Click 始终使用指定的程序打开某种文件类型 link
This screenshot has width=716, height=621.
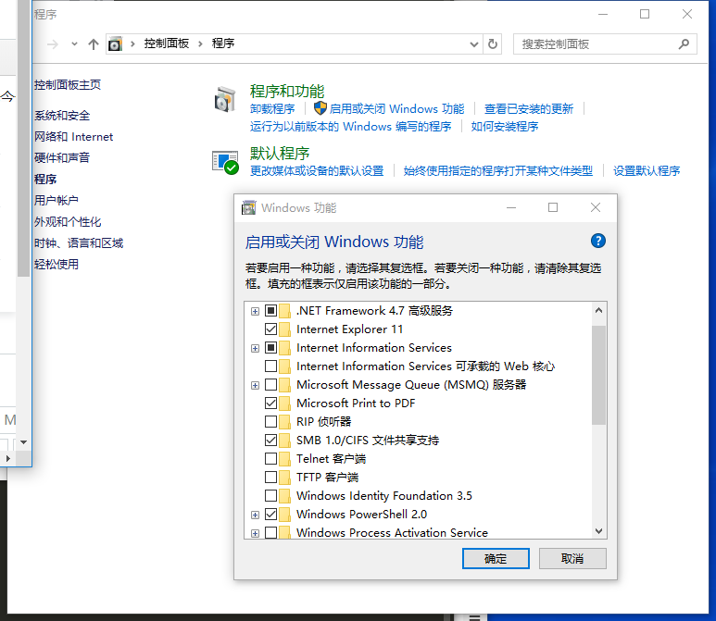click(497, 170)
